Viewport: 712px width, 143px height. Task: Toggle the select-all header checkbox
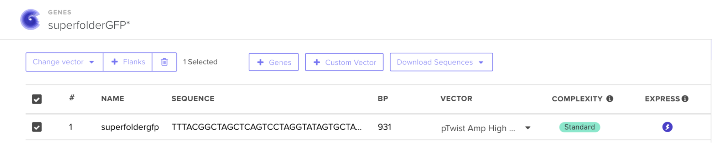(x=37, y=99)
